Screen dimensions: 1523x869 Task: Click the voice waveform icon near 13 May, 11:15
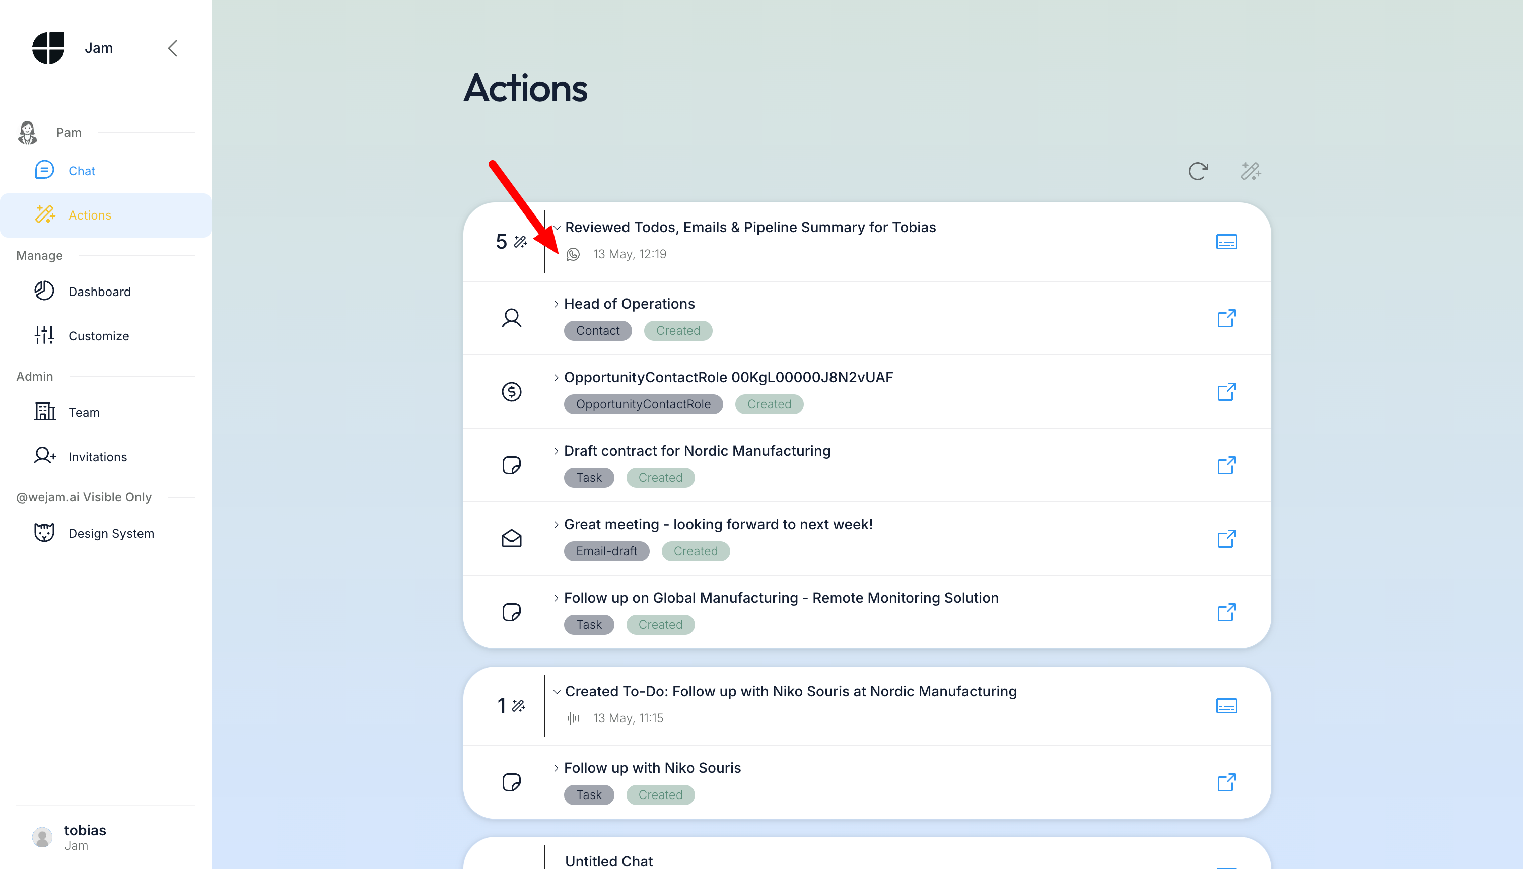pos(573,718)
